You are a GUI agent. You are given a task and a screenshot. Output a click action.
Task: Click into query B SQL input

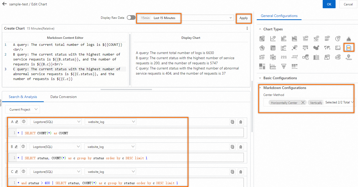[x=126, y=158]
